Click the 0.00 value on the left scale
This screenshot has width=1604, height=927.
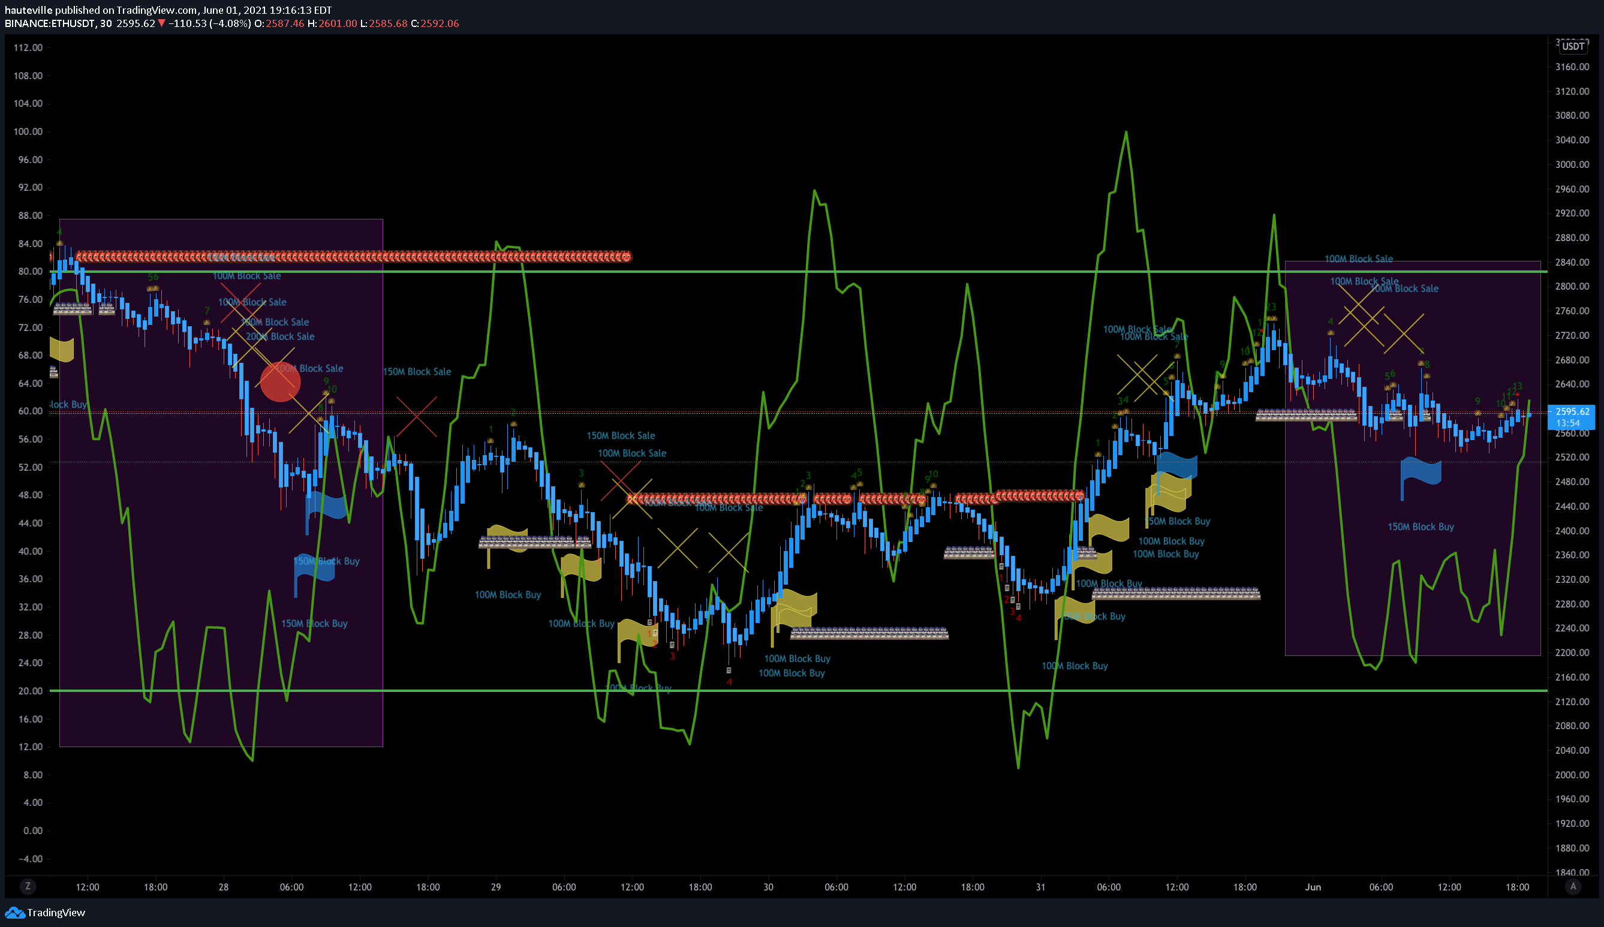pos(32,831)
